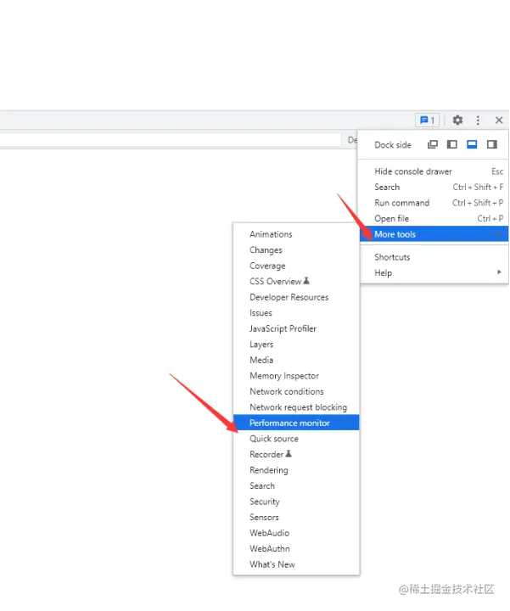Open Shortcuts from the menu

(x=434, y=257)
